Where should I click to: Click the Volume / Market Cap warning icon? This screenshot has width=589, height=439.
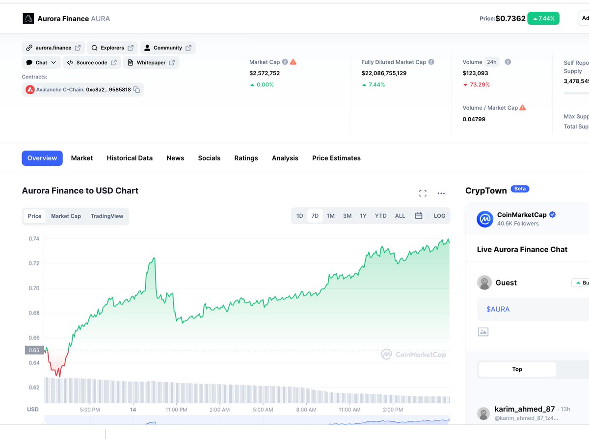[523, 107]
